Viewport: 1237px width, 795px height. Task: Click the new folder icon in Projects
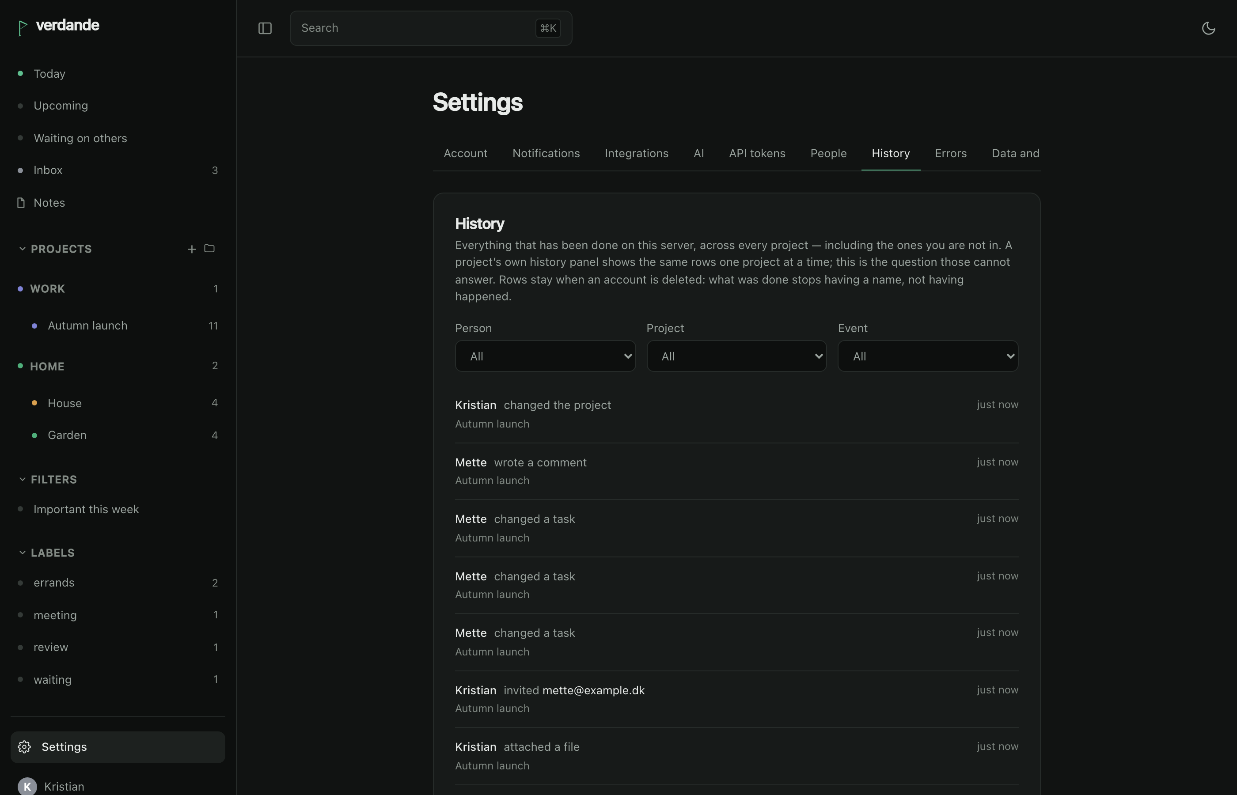tap(209, 248)
